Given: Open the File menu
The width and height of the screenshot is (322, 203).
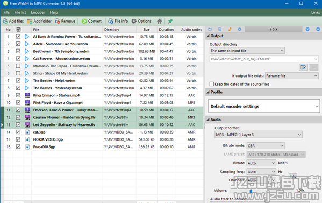Looking at the screenshot, I should 6,12.
